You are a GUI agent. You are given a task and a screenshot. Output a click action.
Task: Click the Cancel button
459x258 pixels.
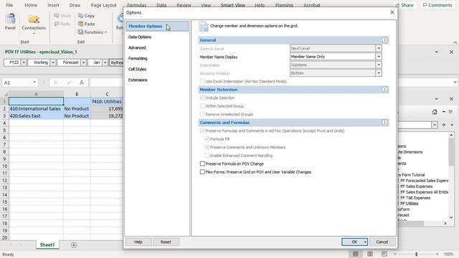[382, 242]
